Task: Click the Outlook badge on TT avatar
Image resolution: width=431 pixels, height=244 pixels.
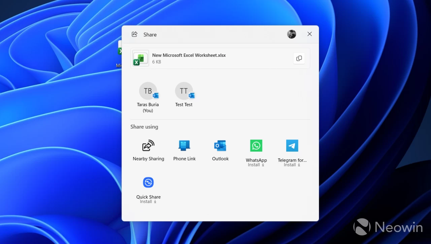Action: click(x=192, y=96)
